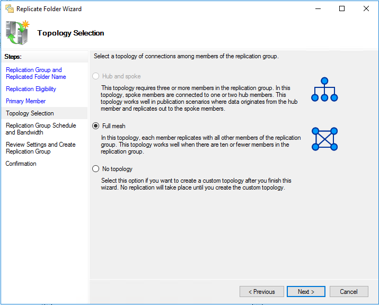
Task: Maximize the wizard window
Action: [342, 8]
